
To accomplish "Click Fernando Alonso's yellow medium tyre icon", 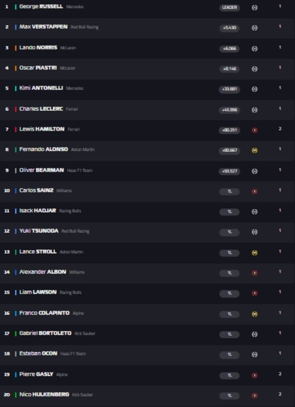I will pos(254,150).
